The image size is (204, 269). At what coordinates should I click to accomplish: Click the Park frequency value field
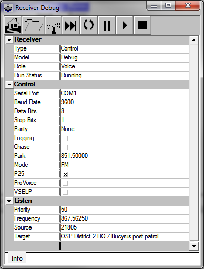(125, 156)
